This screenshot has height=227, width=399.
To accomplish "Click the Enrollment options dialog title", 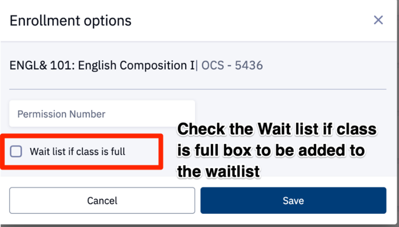I will (x=70, y=21).
